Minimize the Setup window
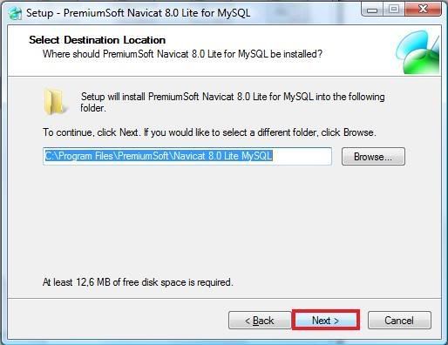 tap(372, 10)
